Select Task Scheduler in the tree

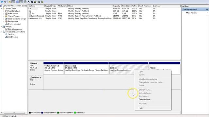14,11
